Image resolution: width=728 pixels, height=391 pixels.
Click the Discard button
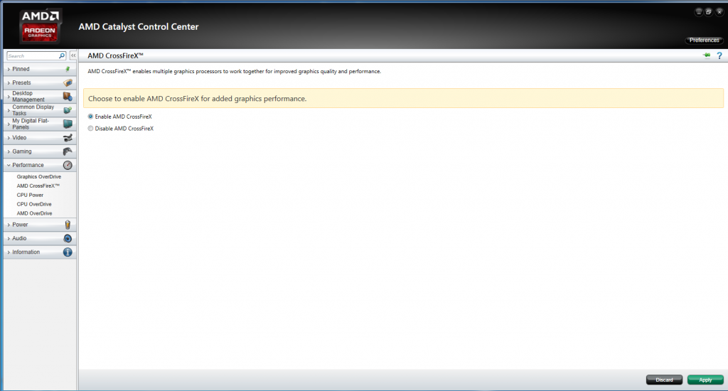664,380
